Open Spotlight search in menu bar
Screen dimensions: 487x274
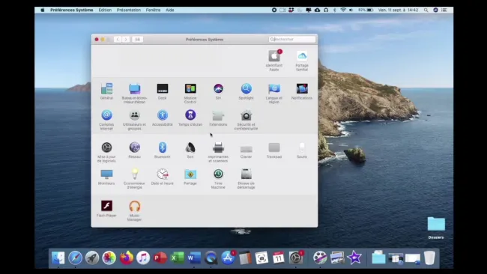point(426,10)
